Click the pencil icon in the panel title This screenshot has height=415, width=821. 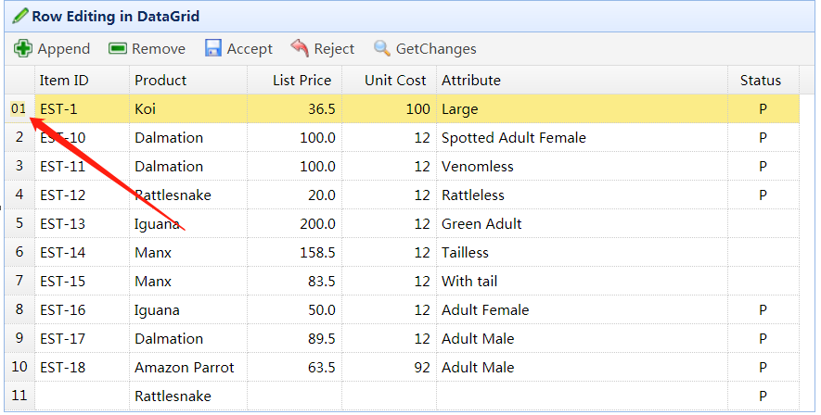[20, 16]
